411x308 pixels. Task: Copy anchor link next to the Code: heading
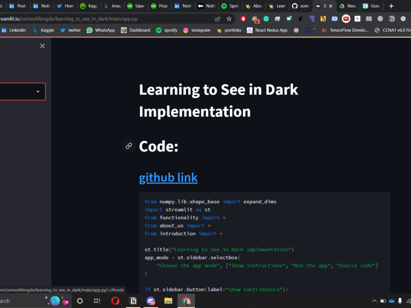click(x=129, y=146)
